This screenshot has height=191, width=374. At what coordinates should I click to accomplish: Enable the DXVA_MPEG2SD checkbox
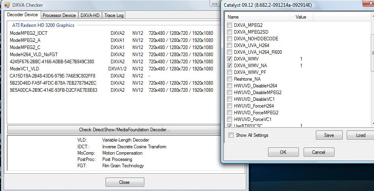(229, 32)
